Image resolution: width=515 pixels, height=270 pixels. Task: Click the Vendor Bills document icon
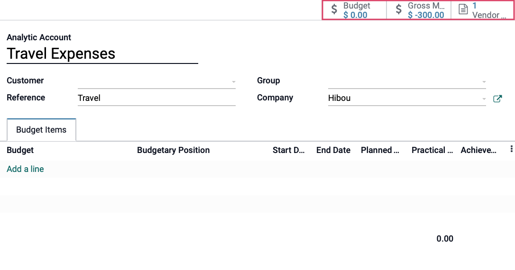point(463,9)
